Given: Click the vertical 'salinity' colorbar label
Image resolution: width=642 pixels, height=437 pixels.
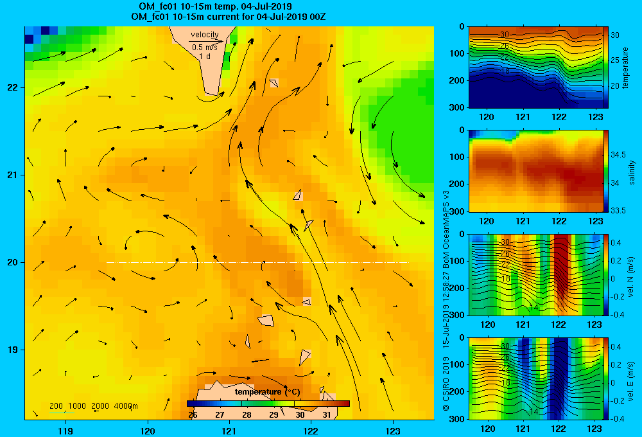Looking at the screenshot, I should click(631, 172).
